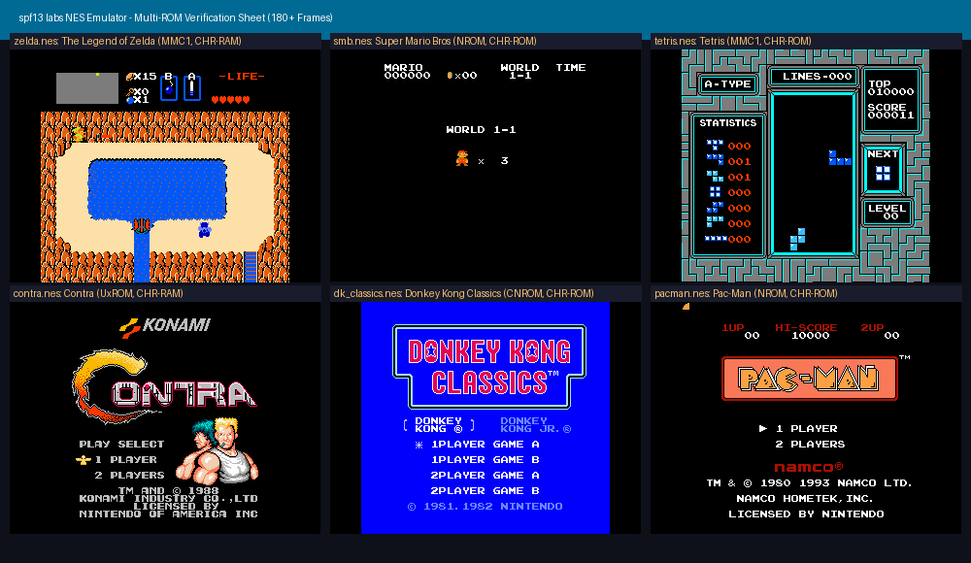
Task: Click the Konami logo on the Contra screen
Action: pos(165,326)
